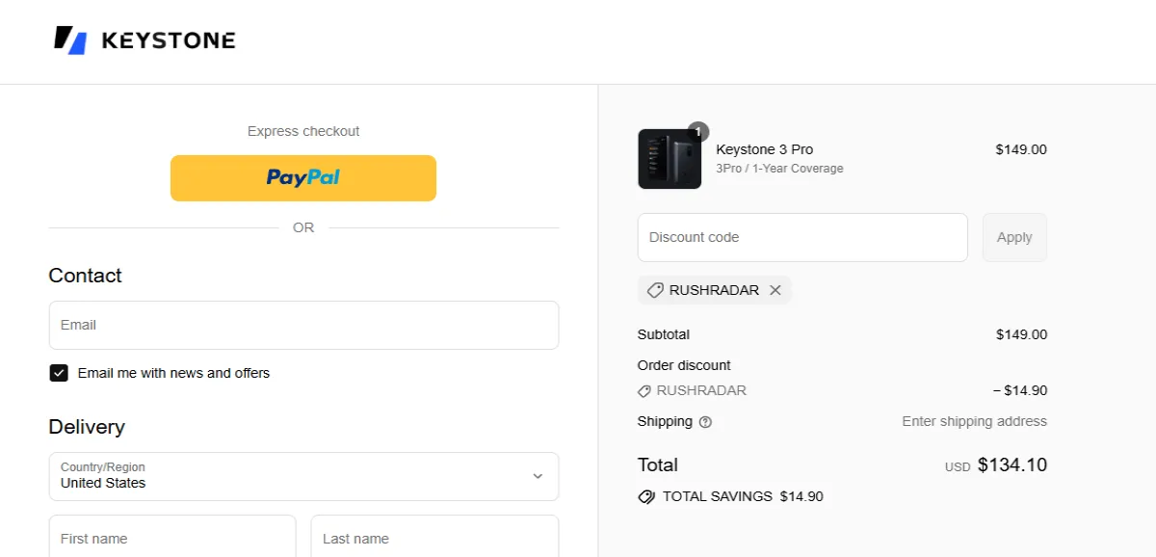Click the shipping help question mark icon

(706, 421)
